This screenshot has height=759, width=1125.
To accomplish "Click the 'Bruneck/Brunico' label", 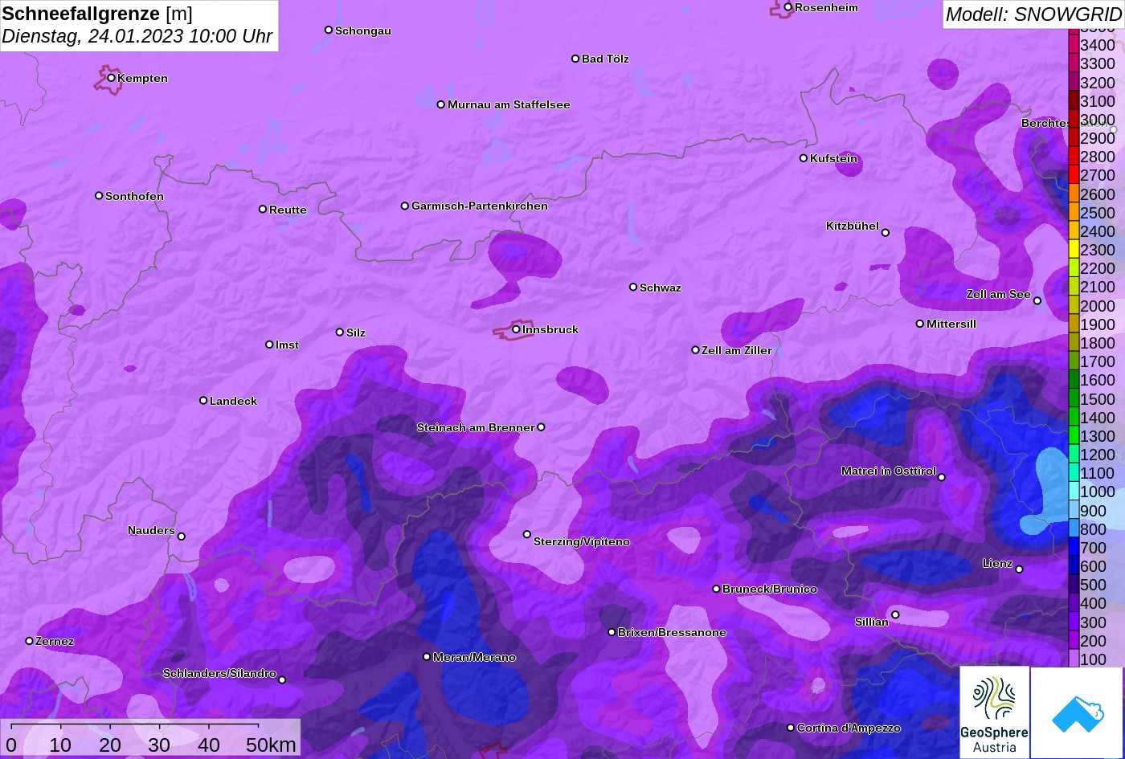I will coord(770,589).
